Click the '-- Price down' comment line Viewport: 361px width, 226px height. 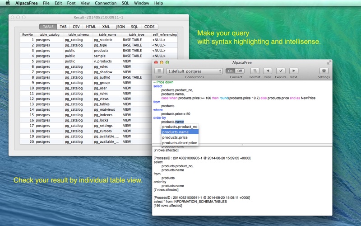point(163,82)
